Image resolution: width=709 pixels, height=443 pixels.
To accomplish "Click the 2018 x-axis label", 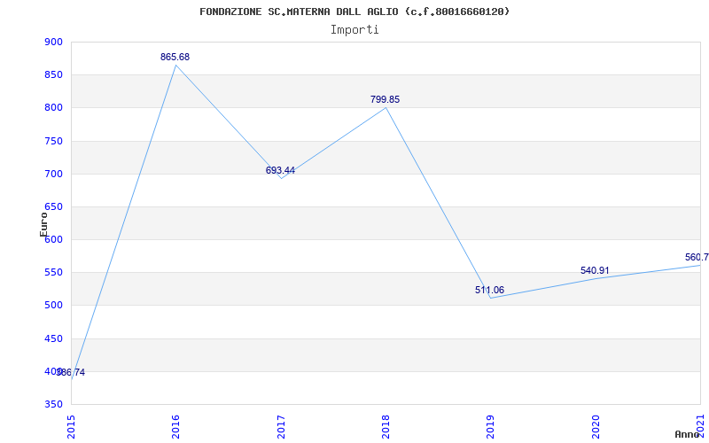I will pyautogui.click(x=386, y=426).
